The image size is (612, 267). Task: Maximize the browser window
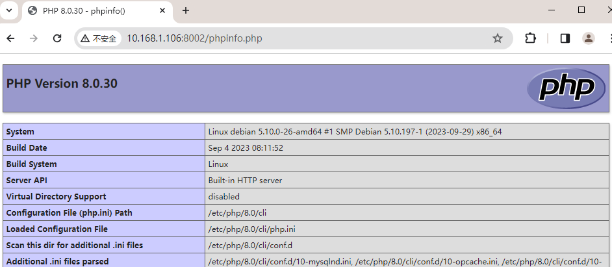click(x=581, y=10)
